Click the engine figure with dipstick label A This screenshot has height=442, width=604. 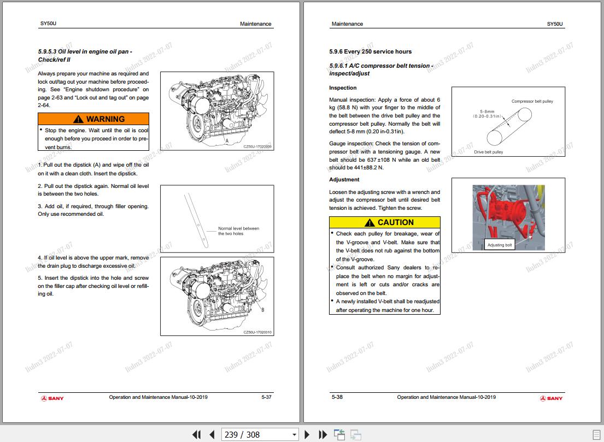(x=217, y=111)
